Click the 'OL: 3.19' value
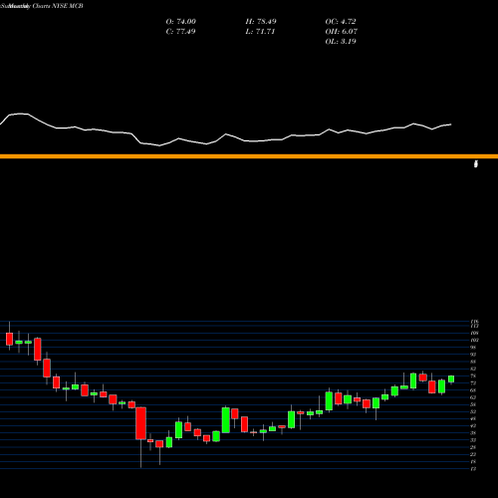The width and height of the screenshot is (498, 498). (341, 42)
